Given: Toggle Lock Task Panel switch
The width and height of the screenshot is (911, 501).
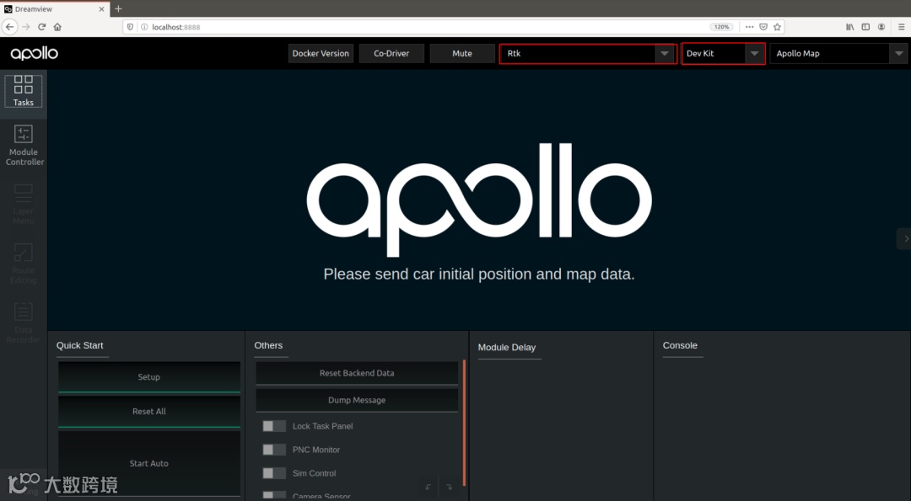Looking at the screenshot, I should (x=273, y=426).
